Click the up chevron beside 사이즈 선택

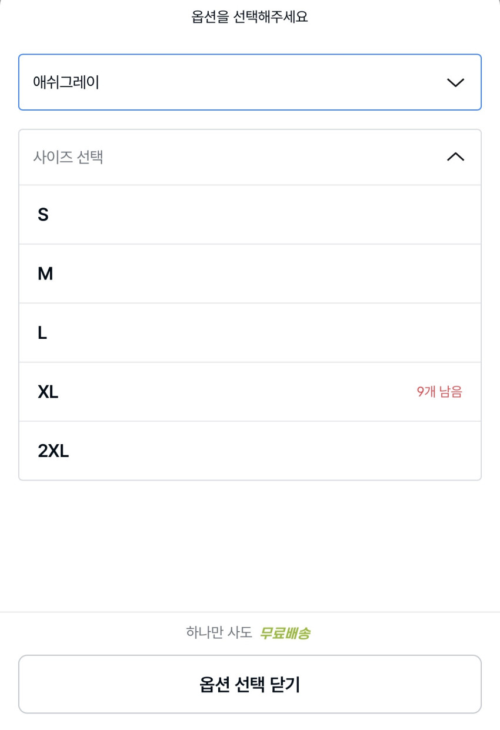pos(455,157)
